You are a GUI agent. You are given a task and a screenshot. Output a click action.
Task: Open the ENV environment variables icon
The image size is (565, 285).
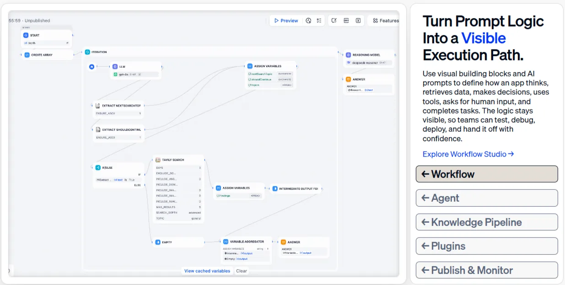click(x=346, y=21)
